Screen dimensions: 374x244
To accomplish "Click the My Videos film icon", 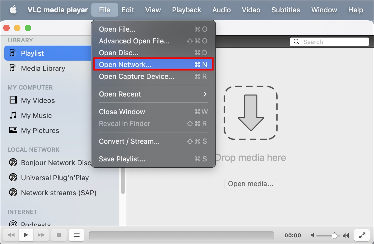I will click(13, 100).
